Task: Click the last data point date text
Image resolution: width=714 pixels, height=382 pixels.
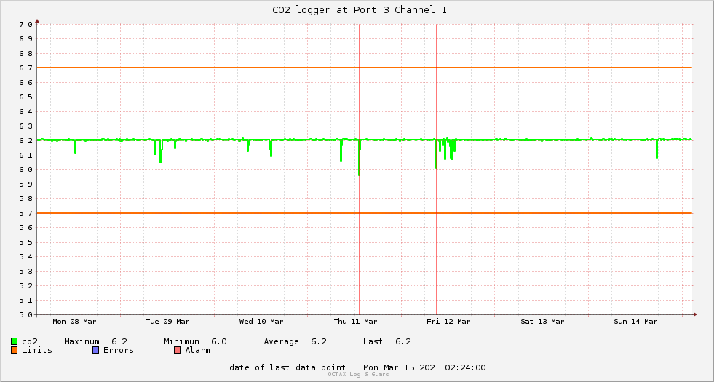Action: tap(357, 367)
